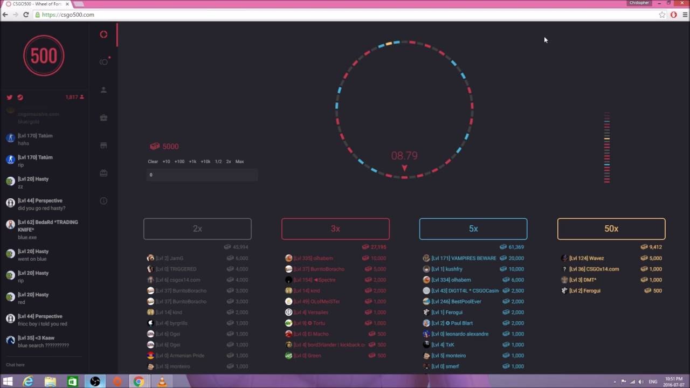The height and width of the screenshot is (388, 690).
Task: Click the roll countdown timer 08.79
Action: coord(404,156)
